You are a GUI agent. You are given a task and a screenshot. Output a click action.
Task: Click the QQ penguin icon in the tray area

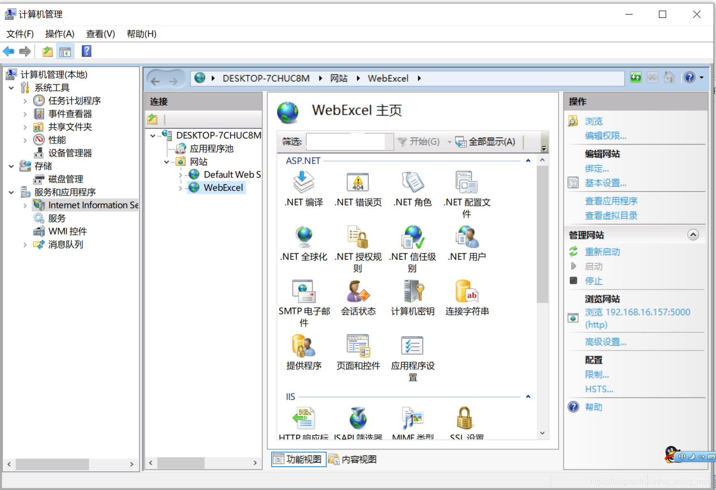[671, 455]
